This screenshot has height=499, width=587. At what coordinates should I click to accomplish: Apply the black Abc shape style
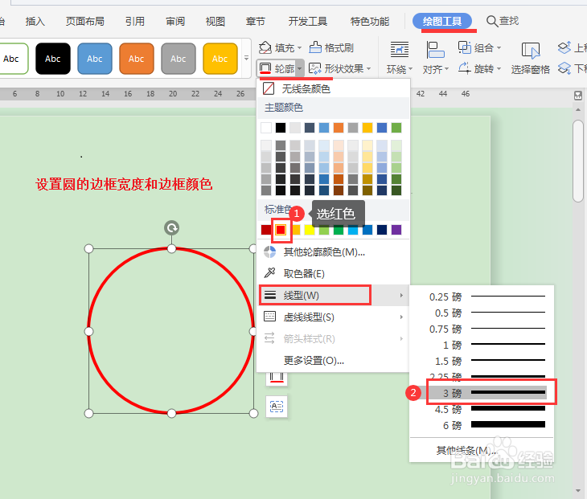[53, 59]
